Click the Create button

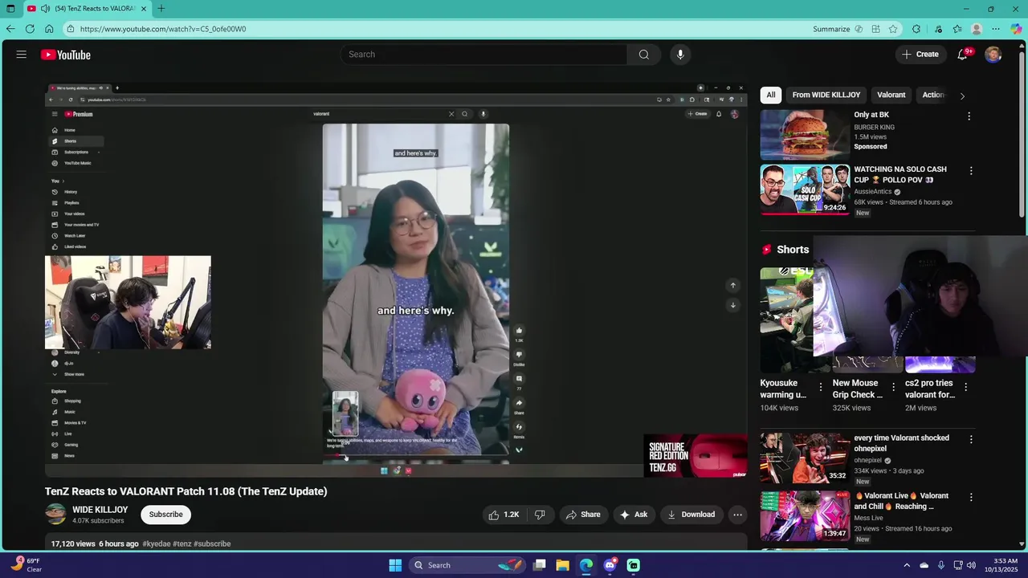[920, 55]
